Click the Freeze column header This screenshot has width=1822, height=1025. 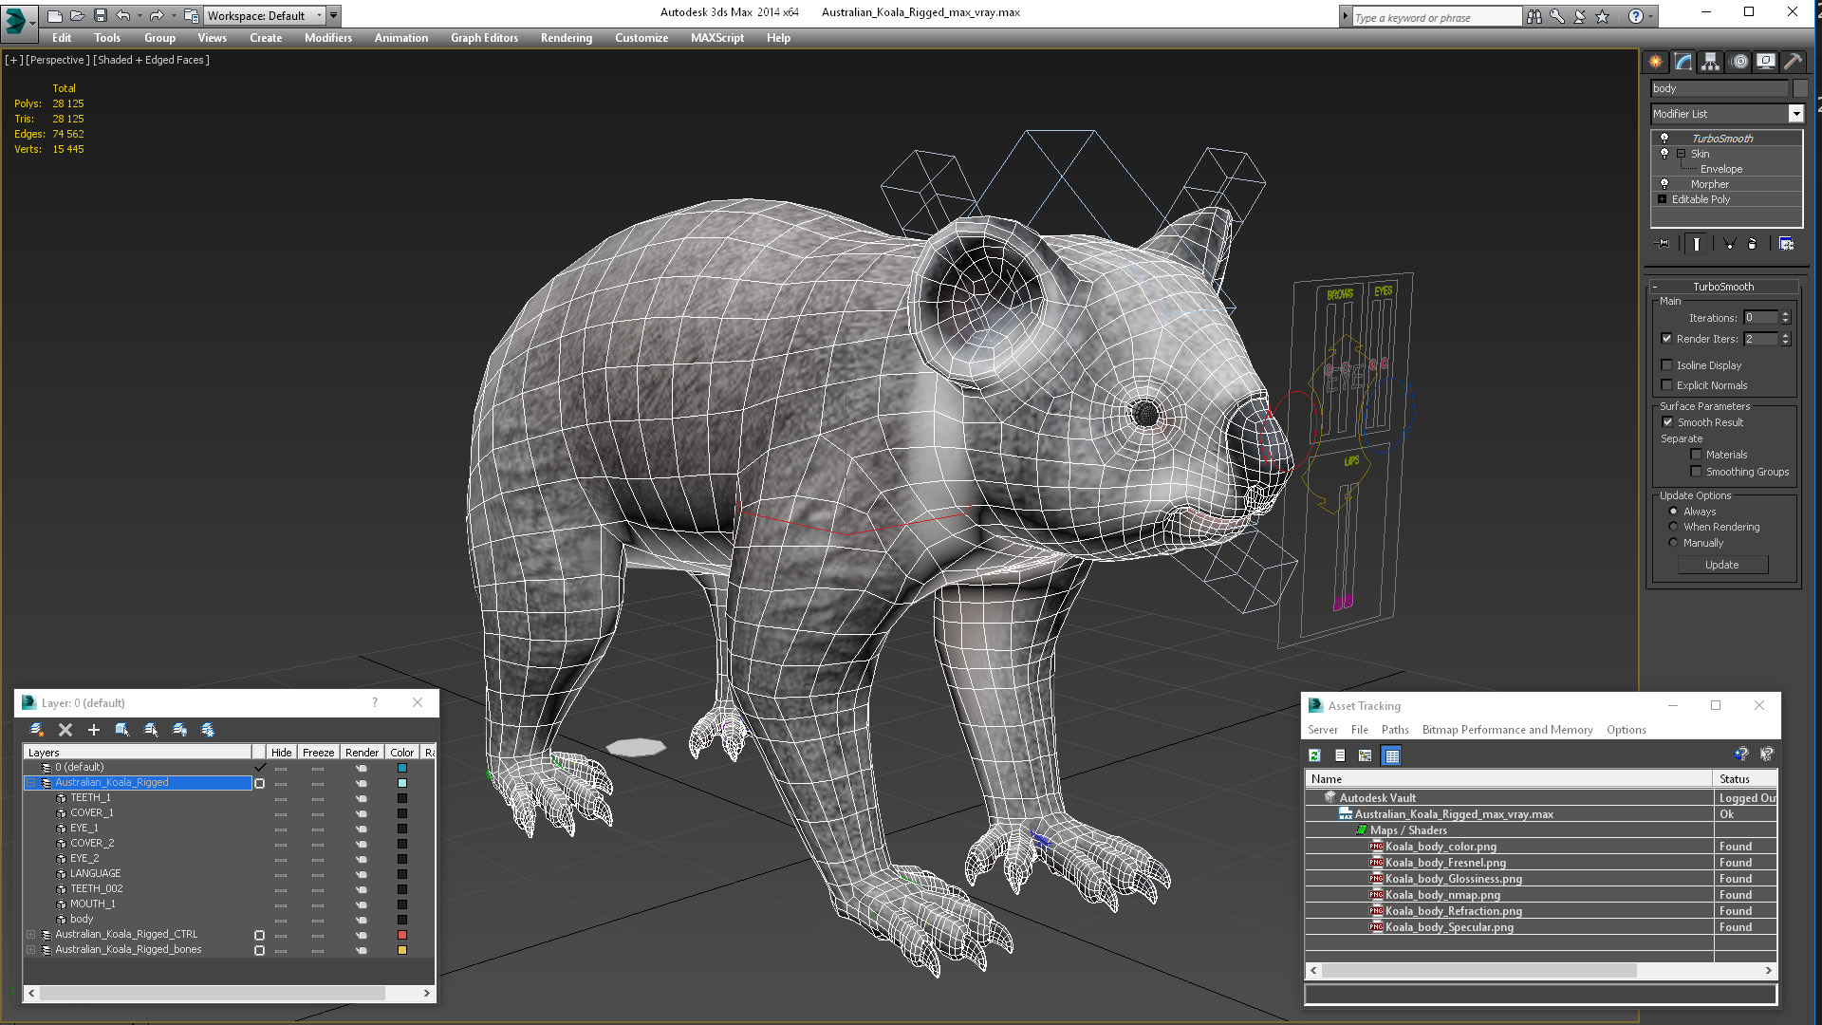pyautogui.click(x=319, y=753)
